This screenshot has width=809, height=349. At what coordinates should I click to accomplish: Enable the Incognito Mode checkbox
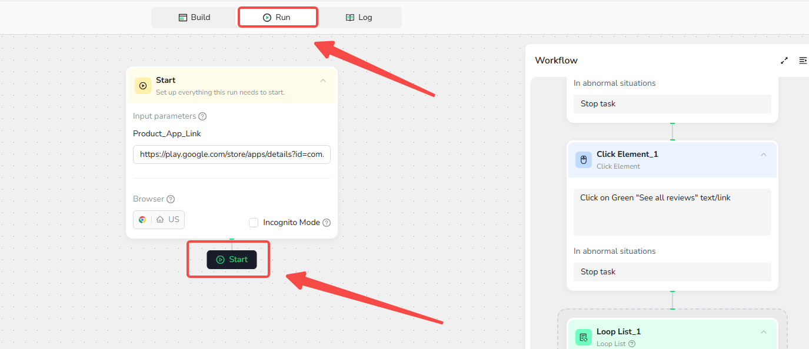point(254,223)
